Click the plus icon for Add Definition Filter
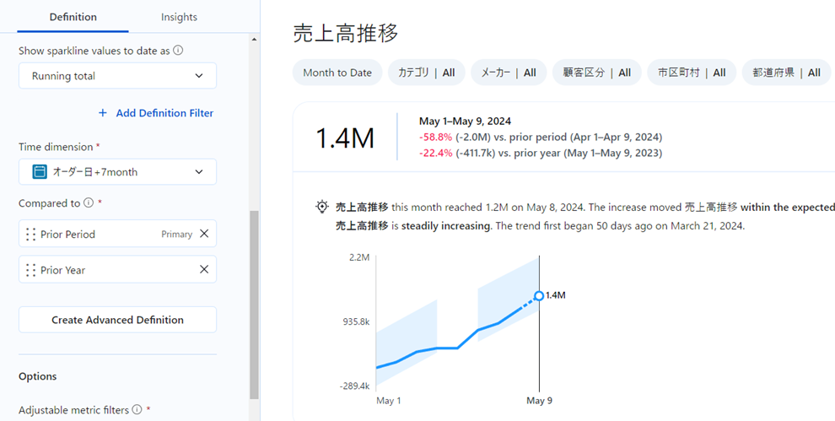Screen dimensions: 835x421 point(103,113)
